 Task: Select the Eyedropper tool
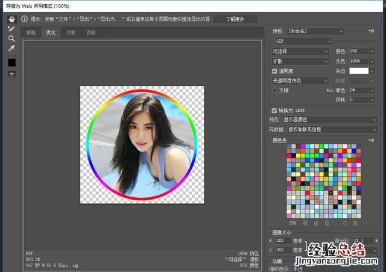pyautogui.click(x=11, y=48)
